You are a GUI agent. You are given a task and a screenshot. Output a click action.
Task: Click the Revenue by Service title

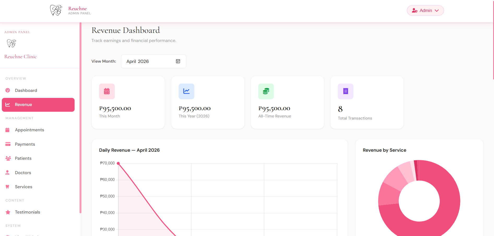point(384,150)
